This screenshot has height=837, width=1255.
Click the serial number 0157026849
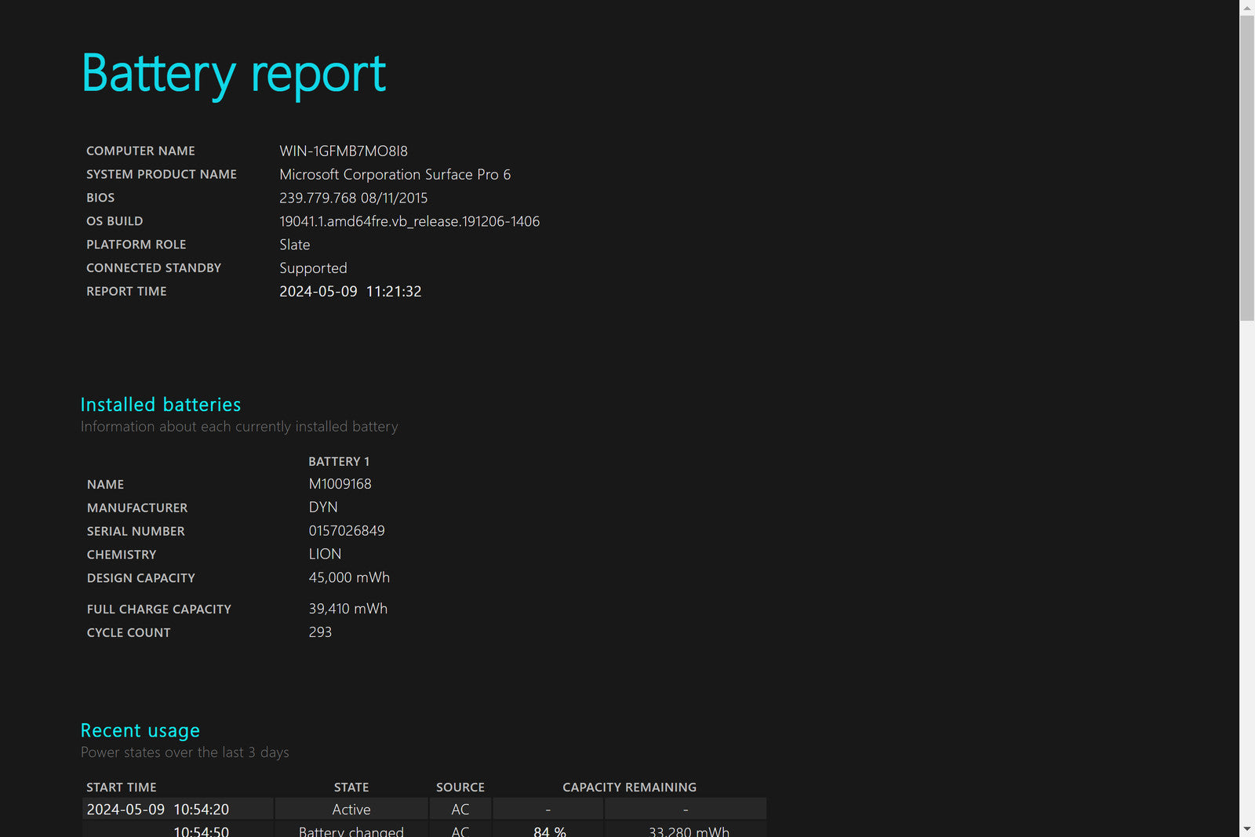[347, 531]
